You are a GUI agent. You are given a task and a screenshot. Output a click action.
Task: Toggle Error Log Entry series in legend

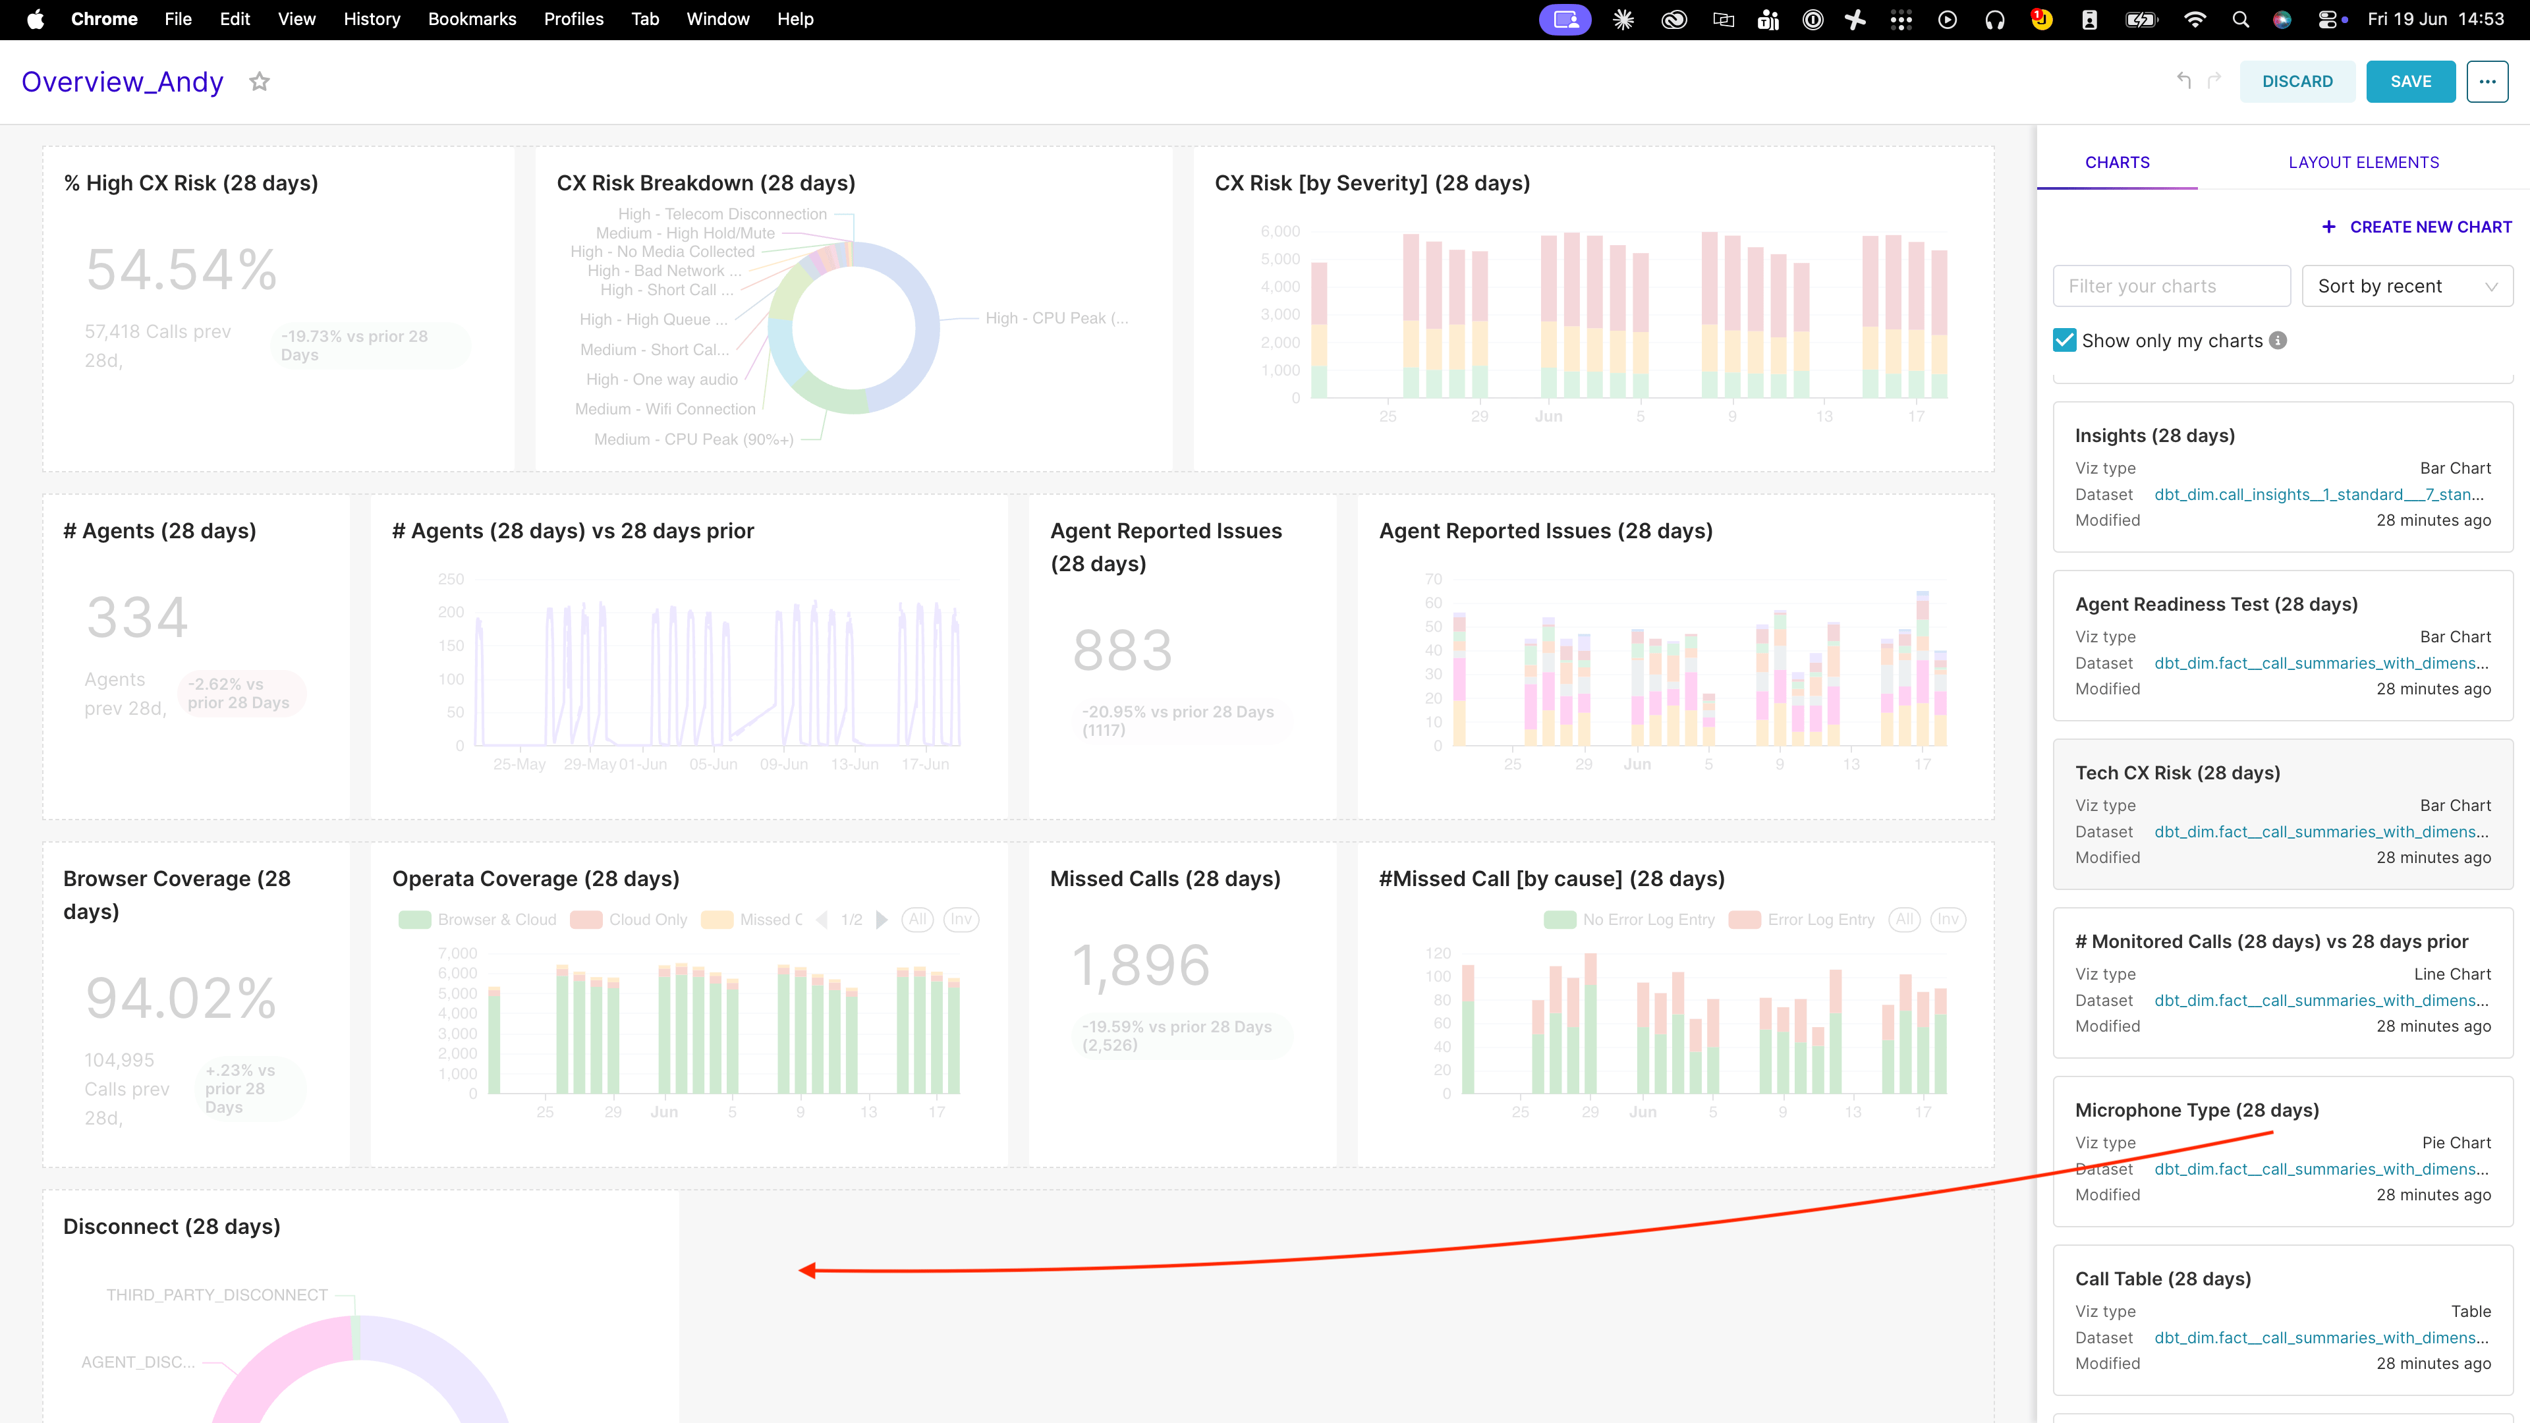click(x=1801, y=919)
